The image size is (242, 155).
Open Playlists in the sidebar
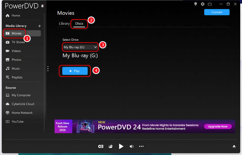(17, 77)
